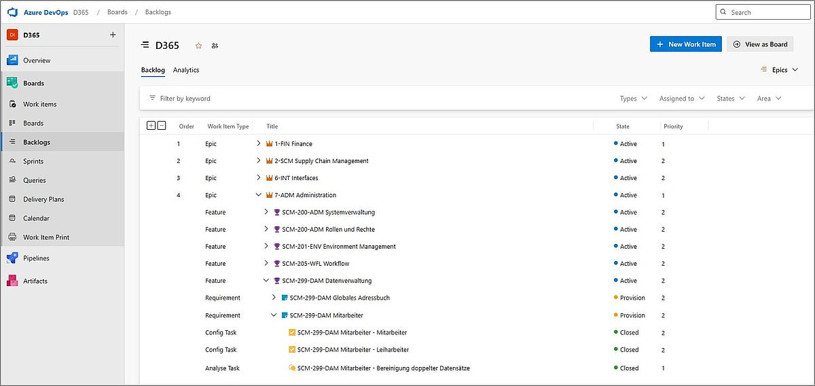Sort by the Order column header

[x=187, y=126]
